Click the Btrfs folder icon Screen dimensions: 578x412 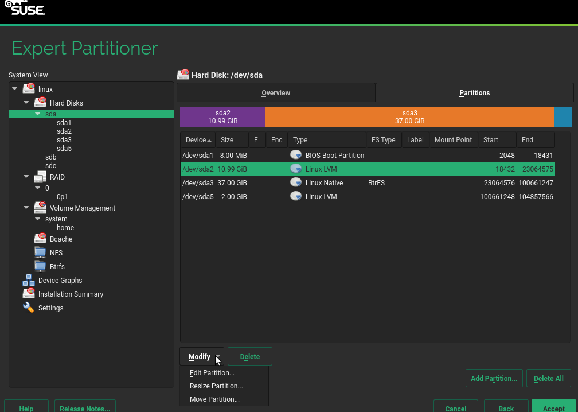[40, 267]
